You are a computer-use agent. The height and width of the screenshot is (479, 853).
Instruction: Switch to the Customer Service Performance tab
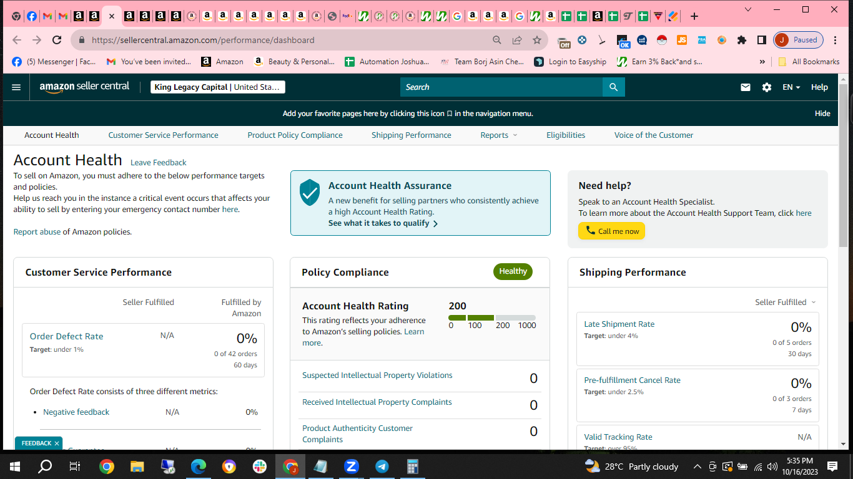[164, 135]
